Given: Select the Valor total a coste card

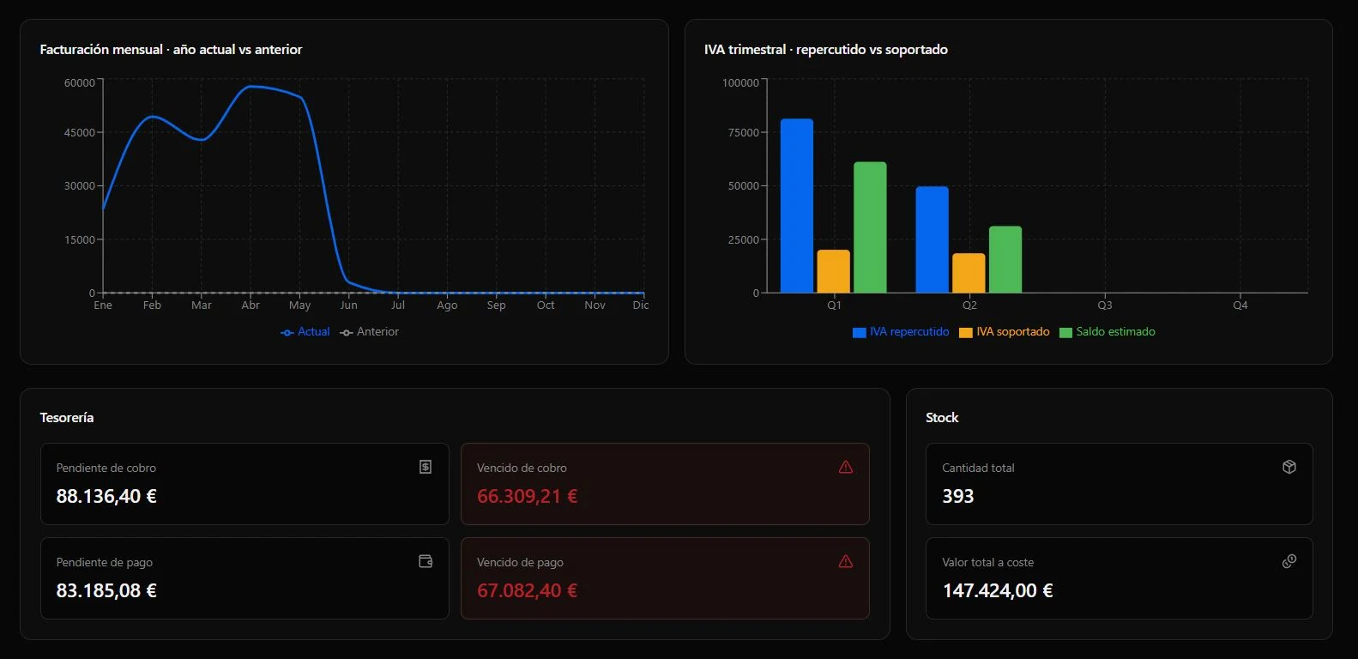Looking at the screenshot, I should (x=1120, y=578).
